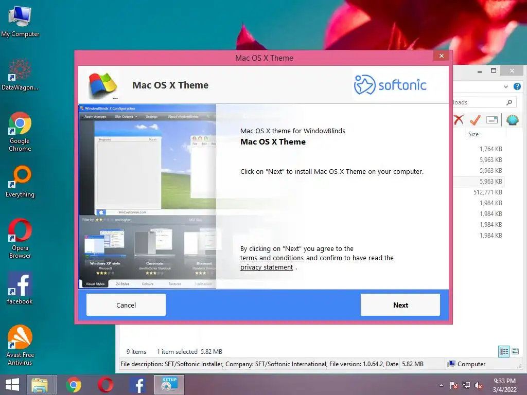Open facebook desktop shortcut
The height and width of the screenshot is (395, 527).
tap(20, 288)
